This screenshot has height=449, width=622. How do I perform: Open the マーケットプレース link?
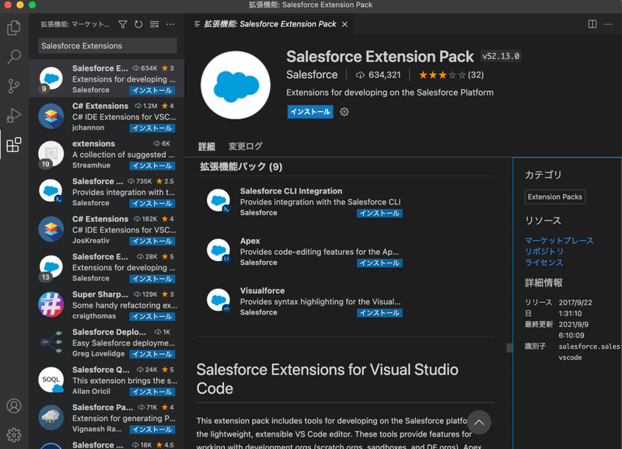pyautogui.click(x=558, y=241)
